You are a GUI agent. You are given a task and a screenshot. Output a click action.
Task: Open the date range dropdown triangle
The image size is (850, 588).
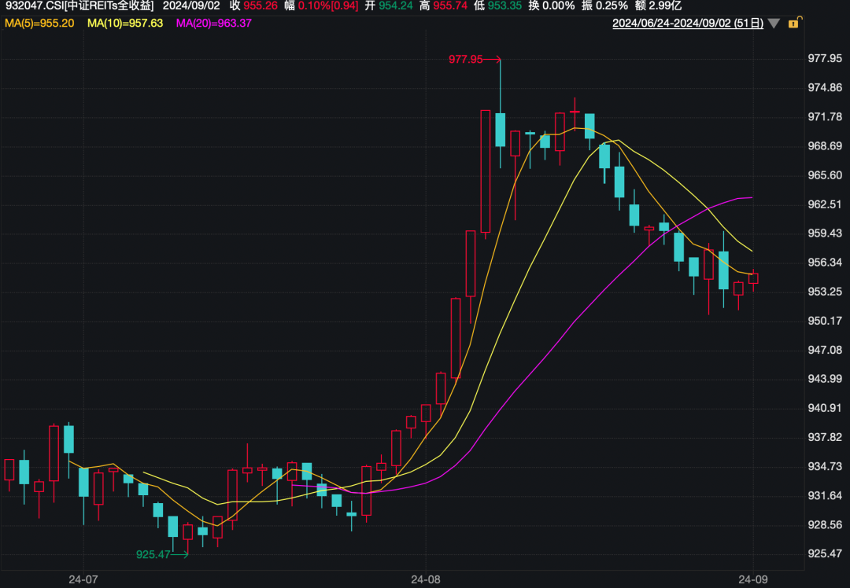coord(774,24)
